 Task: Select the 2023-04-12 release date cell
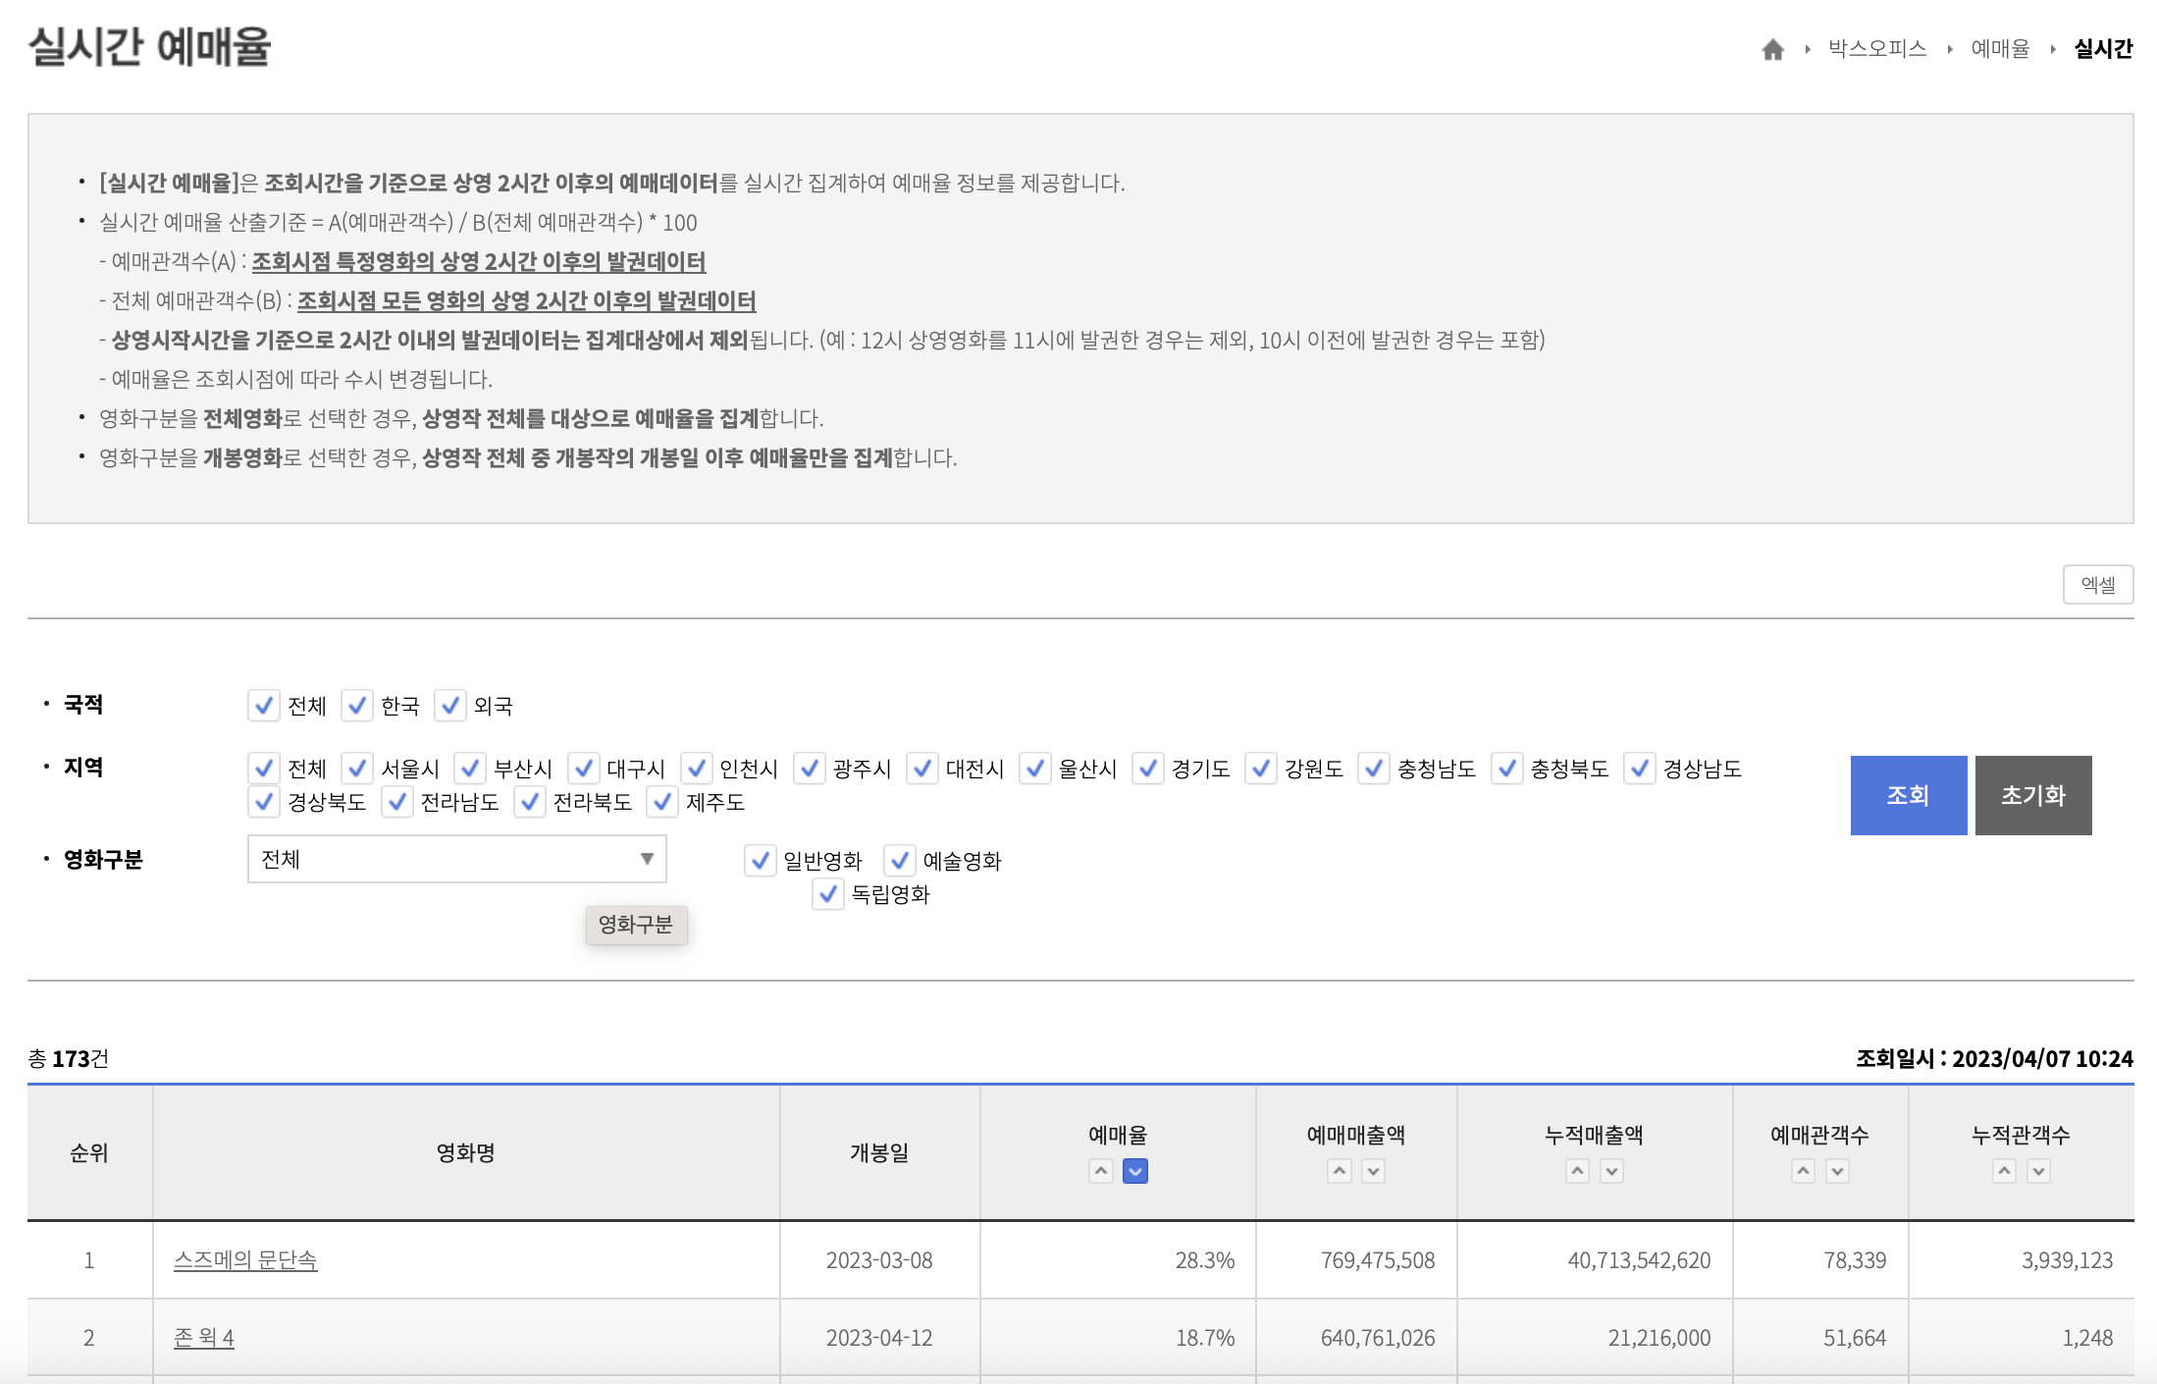point(879,1338)
